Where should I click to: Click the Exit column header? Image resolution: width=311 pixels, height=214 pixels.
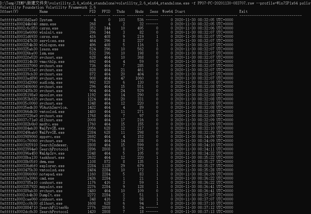(x=243, y=11)
